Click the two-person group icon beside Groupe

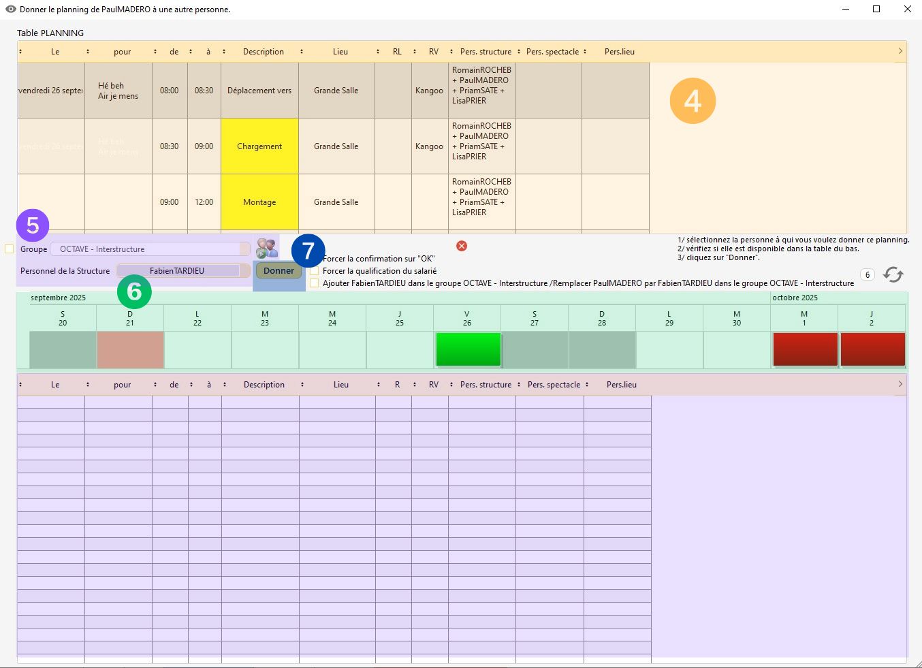pos(267,248)
